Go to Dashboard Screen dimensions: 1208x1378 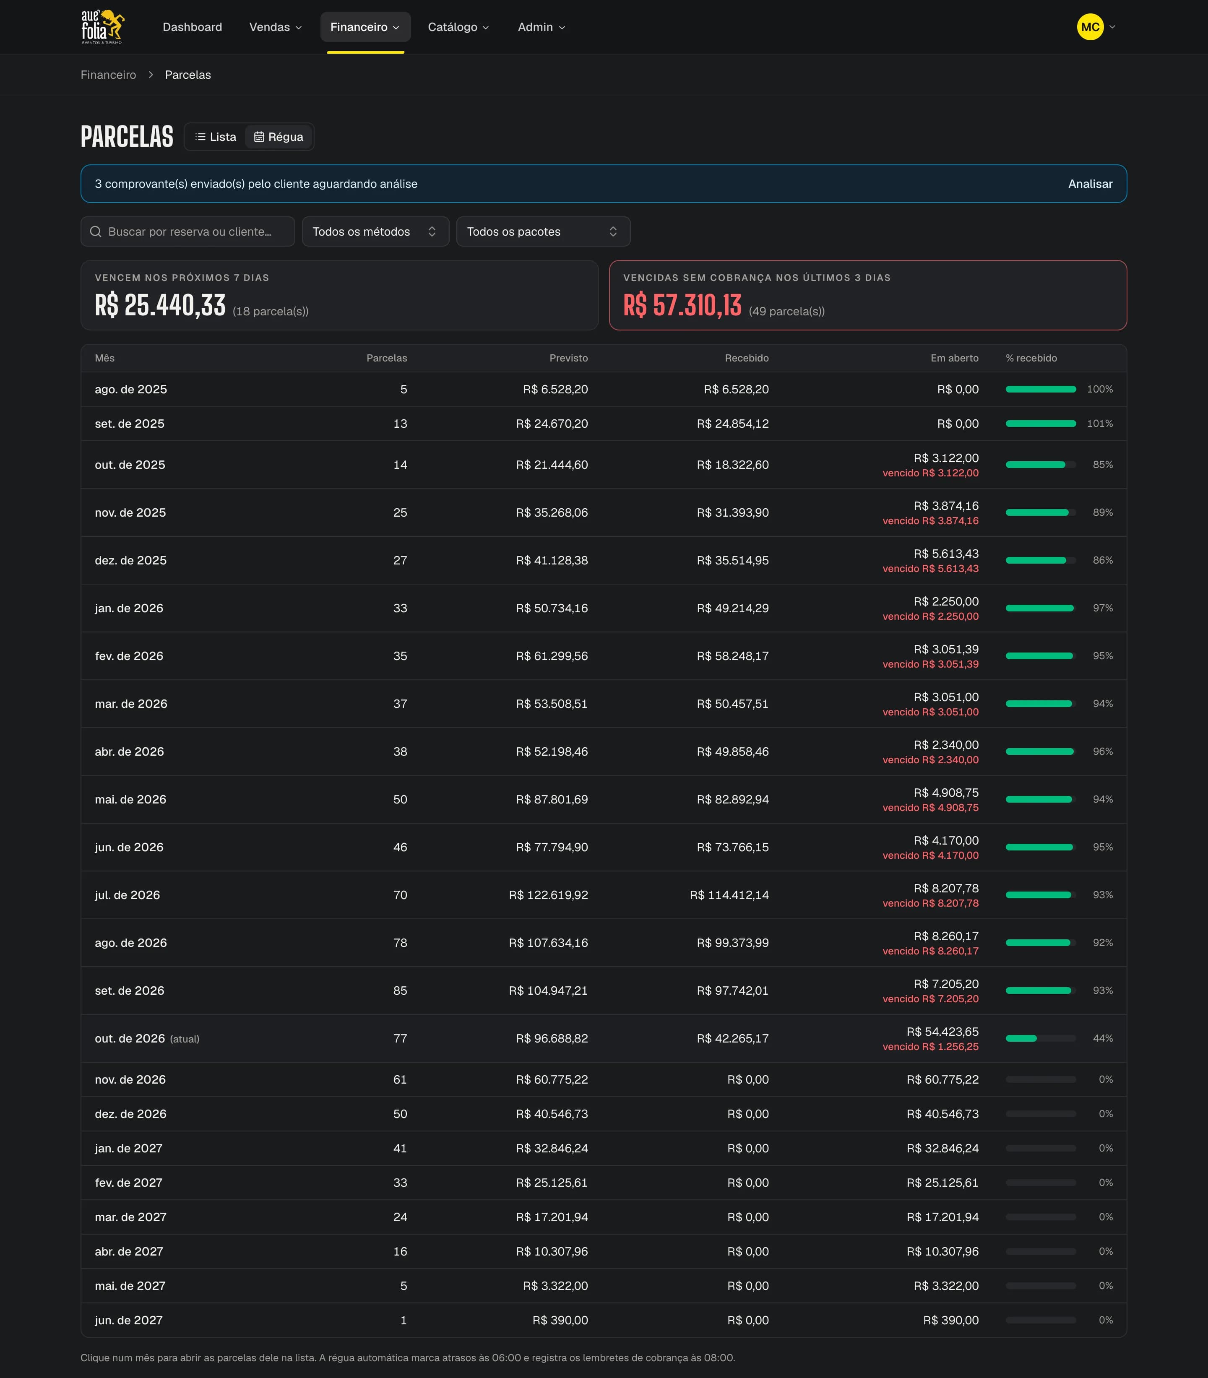click(192, 27)
